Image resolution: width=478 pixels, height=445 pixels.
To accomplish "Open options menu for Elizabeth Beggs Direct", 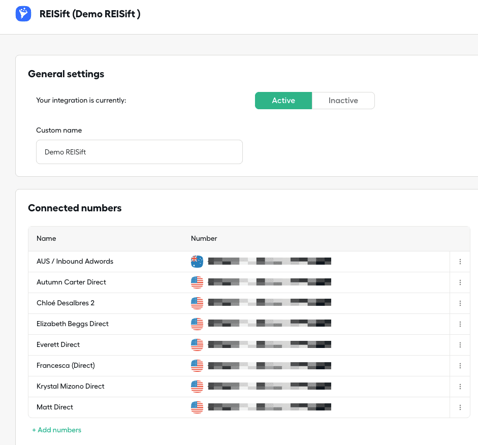I will (x=460, y=324).
